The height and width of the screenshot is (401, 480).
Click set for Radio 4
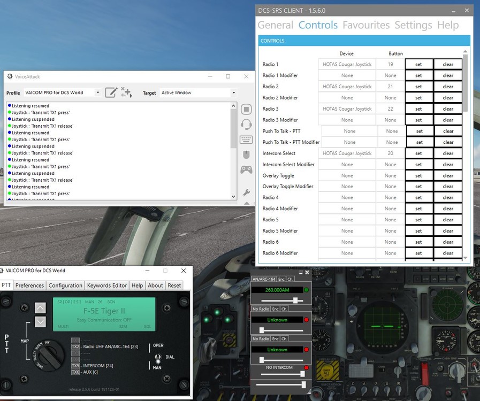click(x=419, y=197)
